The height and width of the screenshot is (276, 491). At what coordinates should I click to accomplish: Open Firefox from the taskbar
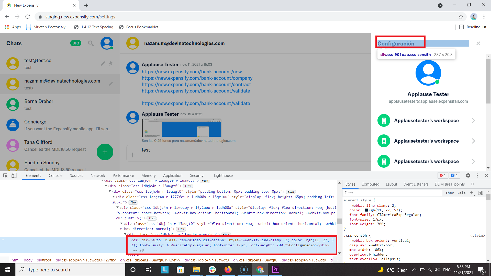[228, 270]
